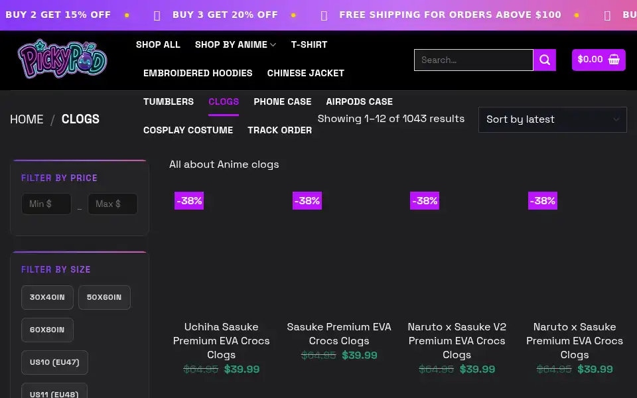Filter by size US11 (EU48)

click(x=54, y=391)
